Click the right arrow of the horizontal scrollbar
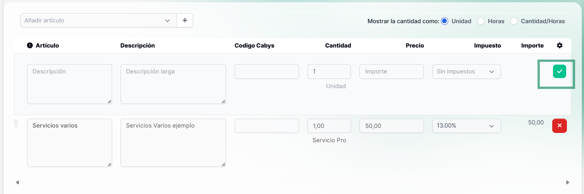 568,182
